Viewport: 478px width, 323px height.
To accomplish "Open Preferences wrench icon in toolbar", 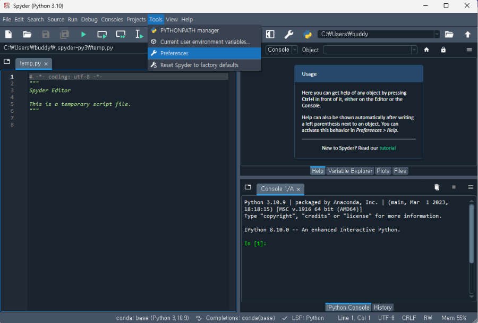I will [x=289, y=34].
